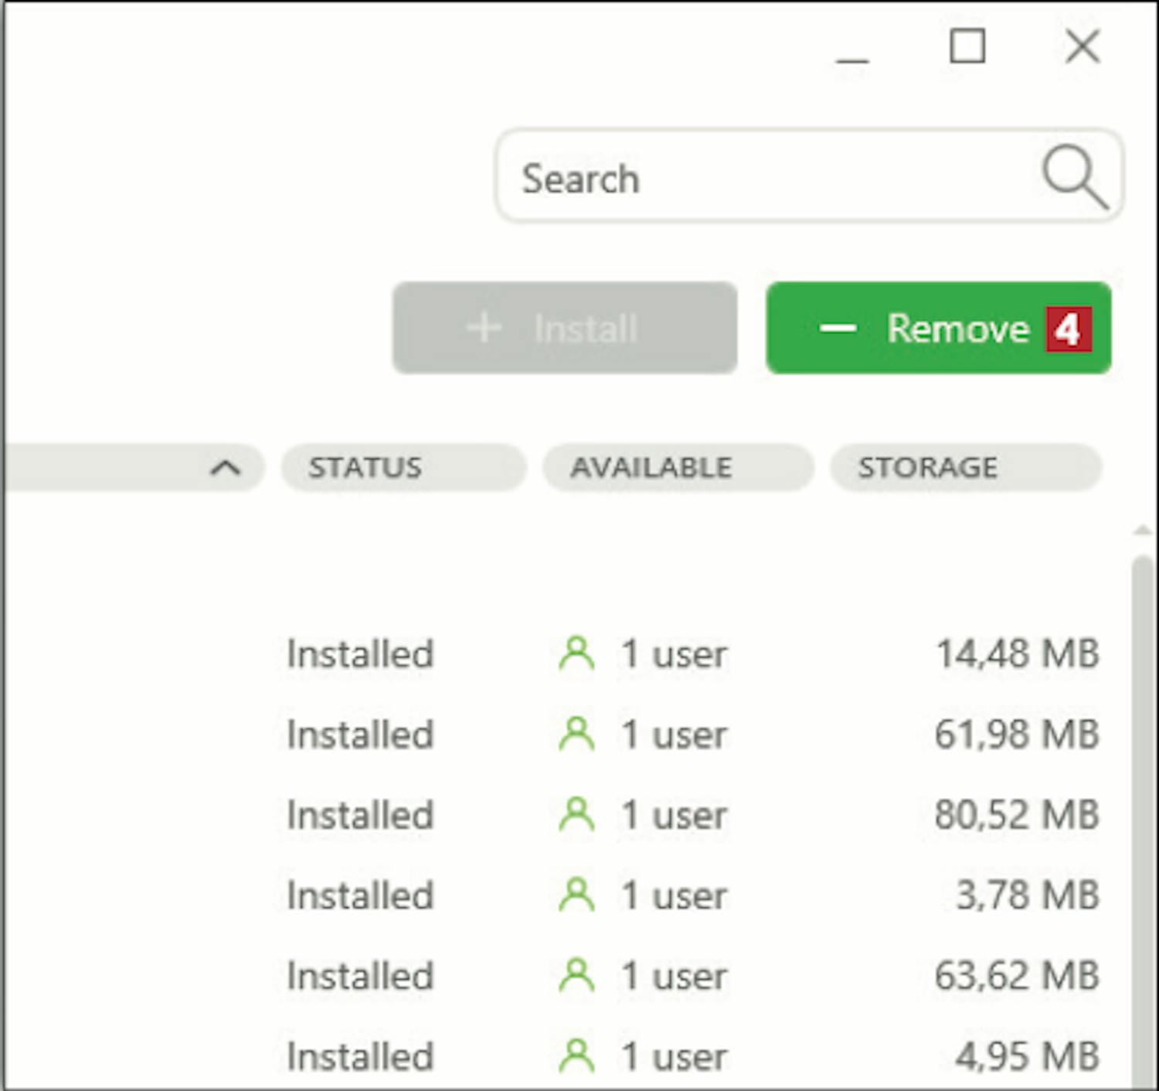The height and width of the screenshot is (1091, 1159).
Task: Maximize the application window
Action: [967, 46]
